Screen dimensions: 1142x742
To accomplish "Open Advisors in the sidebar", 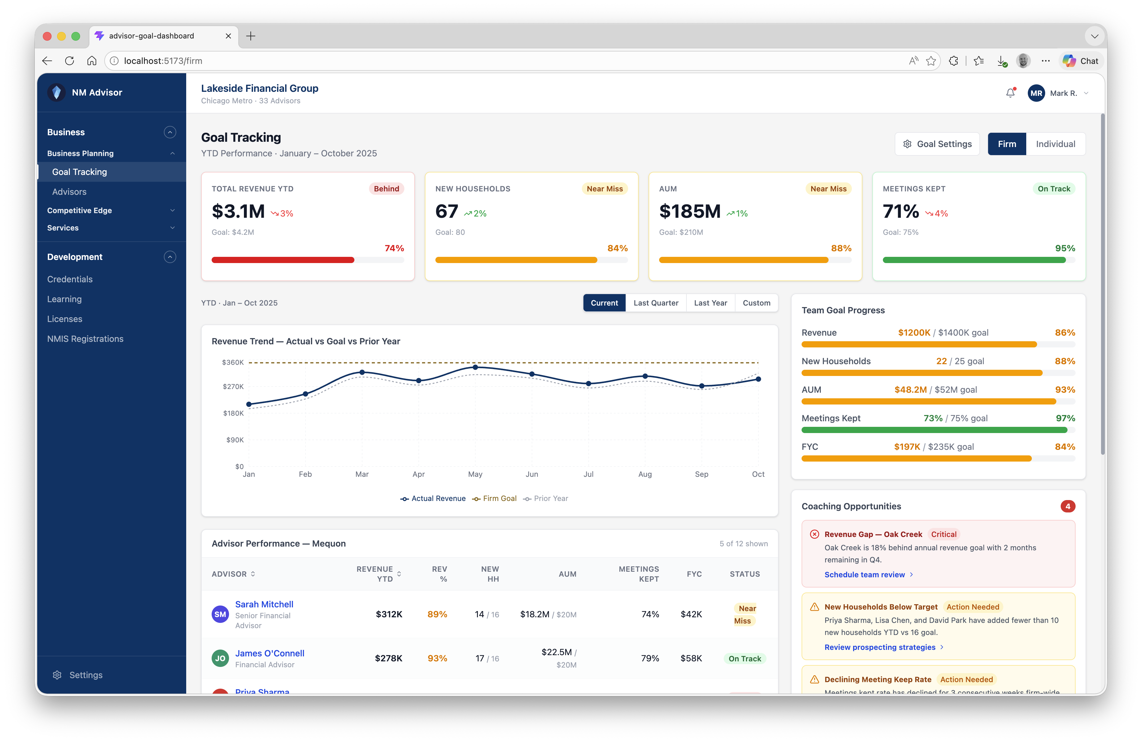I will tap(69, 192).
